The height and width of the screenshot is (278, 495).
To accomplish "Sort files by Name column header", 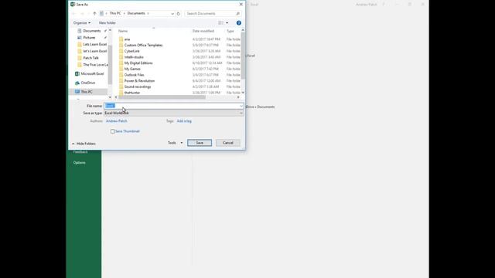I will 123,31.
